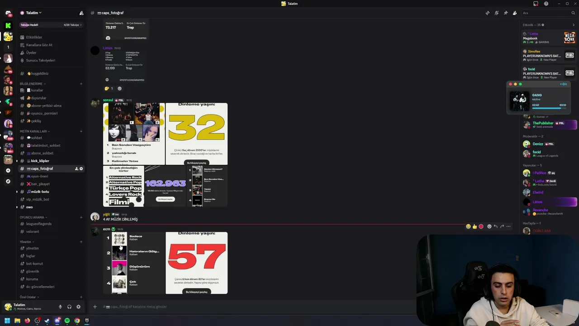Collapse BİLGİLENDİRME category
579x326 pixels.
coord(33,84)
